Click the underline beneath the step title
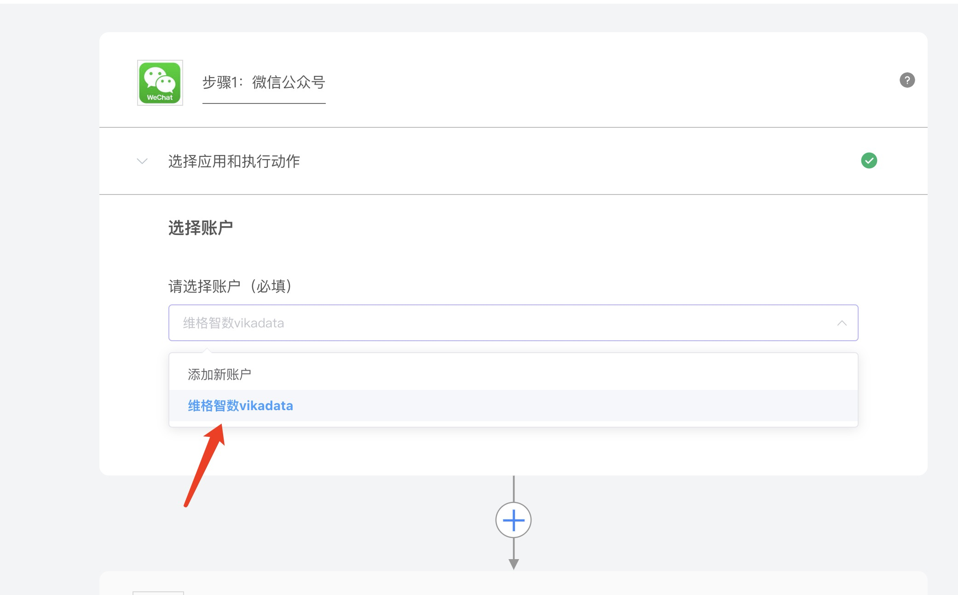The image size is (958, 595). pyautogui.click(x=264, y=103)
